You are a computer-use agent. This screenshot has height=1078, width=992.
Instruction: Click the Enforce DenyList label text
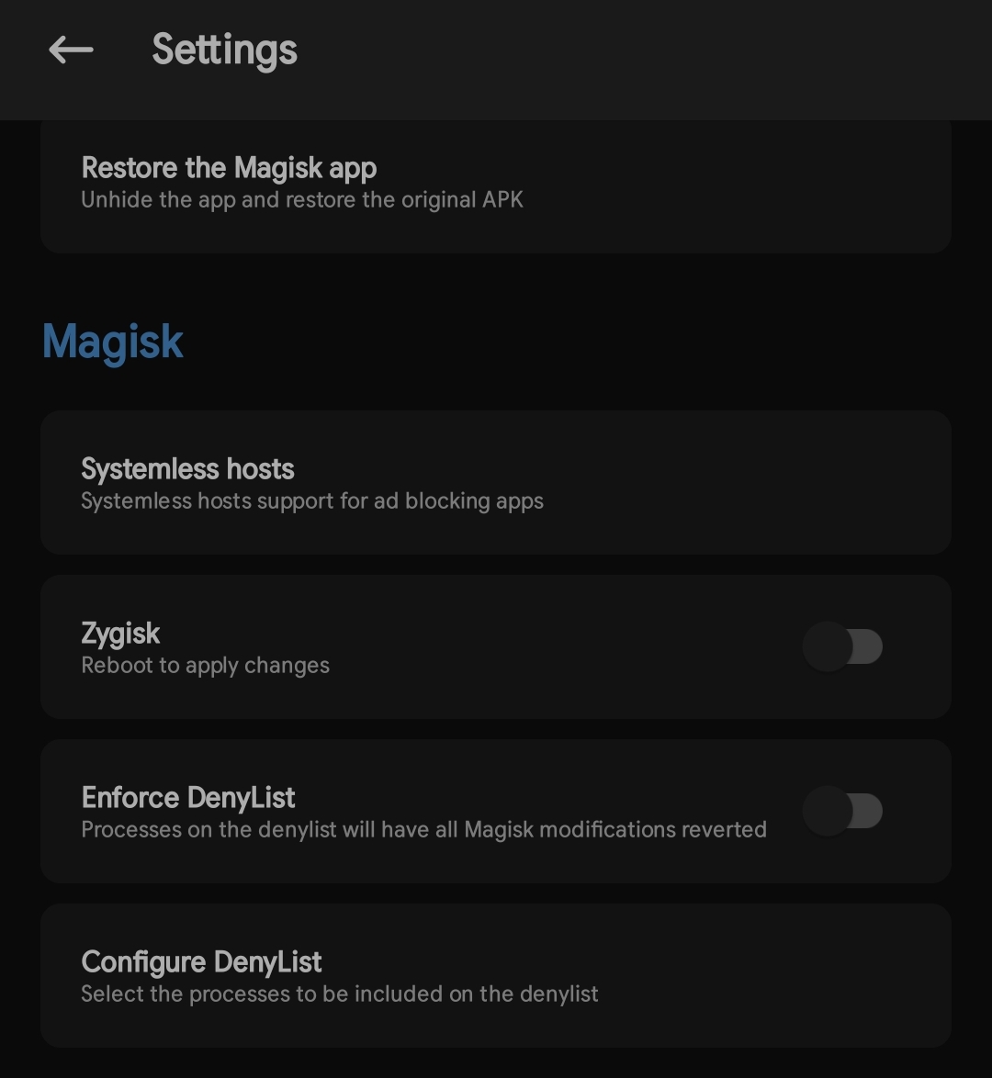point(187,798)
